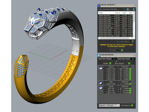Click green arrow for .90 X .90 gem row

click(130, 88)
